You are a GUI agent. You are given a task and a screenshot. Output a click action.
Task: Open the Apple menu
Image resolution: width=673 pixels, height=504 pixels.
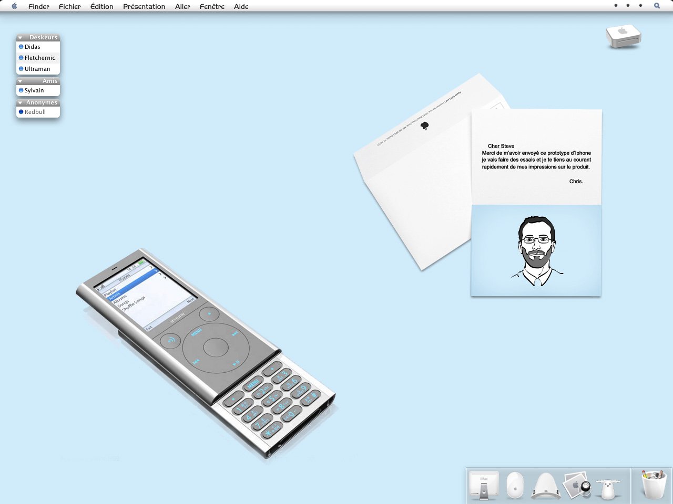[14, 6]
